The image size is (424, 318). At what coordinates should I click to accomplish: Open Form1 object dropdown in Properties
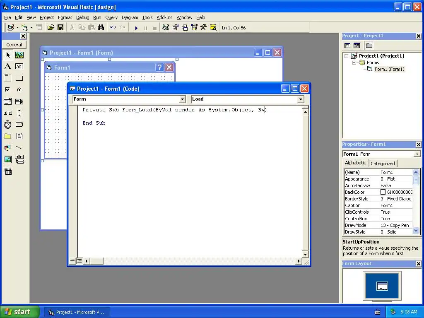[417, 154]
